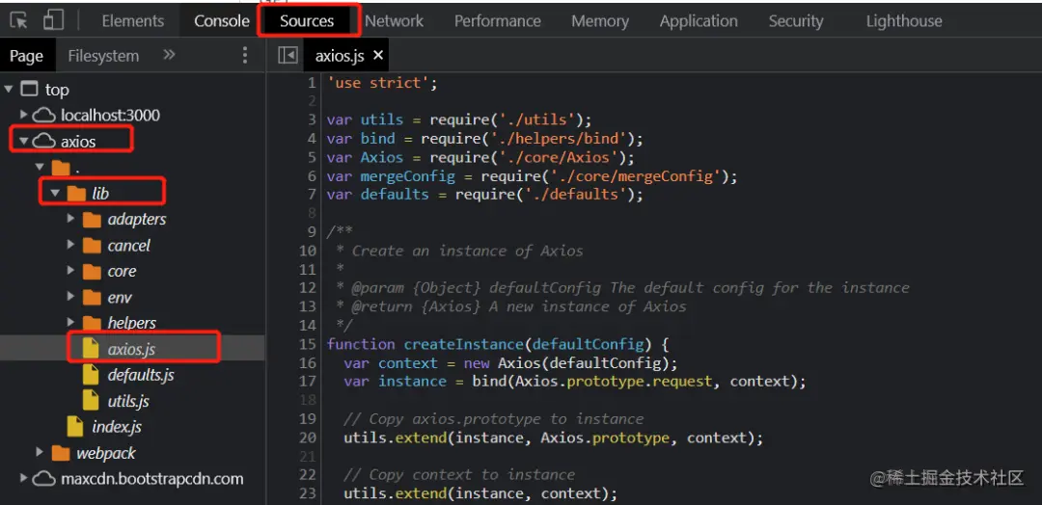Screen dimensions: 1042x505
Task: Click the localhost:3000 cloud icon
Action: [43, 116]
